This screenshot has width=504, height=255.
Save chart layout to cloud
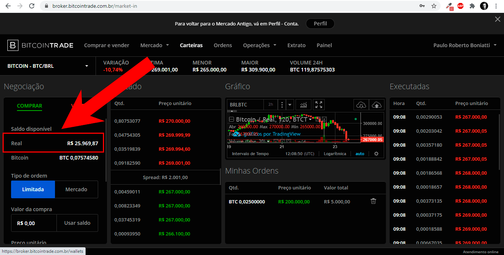[376, 105]
